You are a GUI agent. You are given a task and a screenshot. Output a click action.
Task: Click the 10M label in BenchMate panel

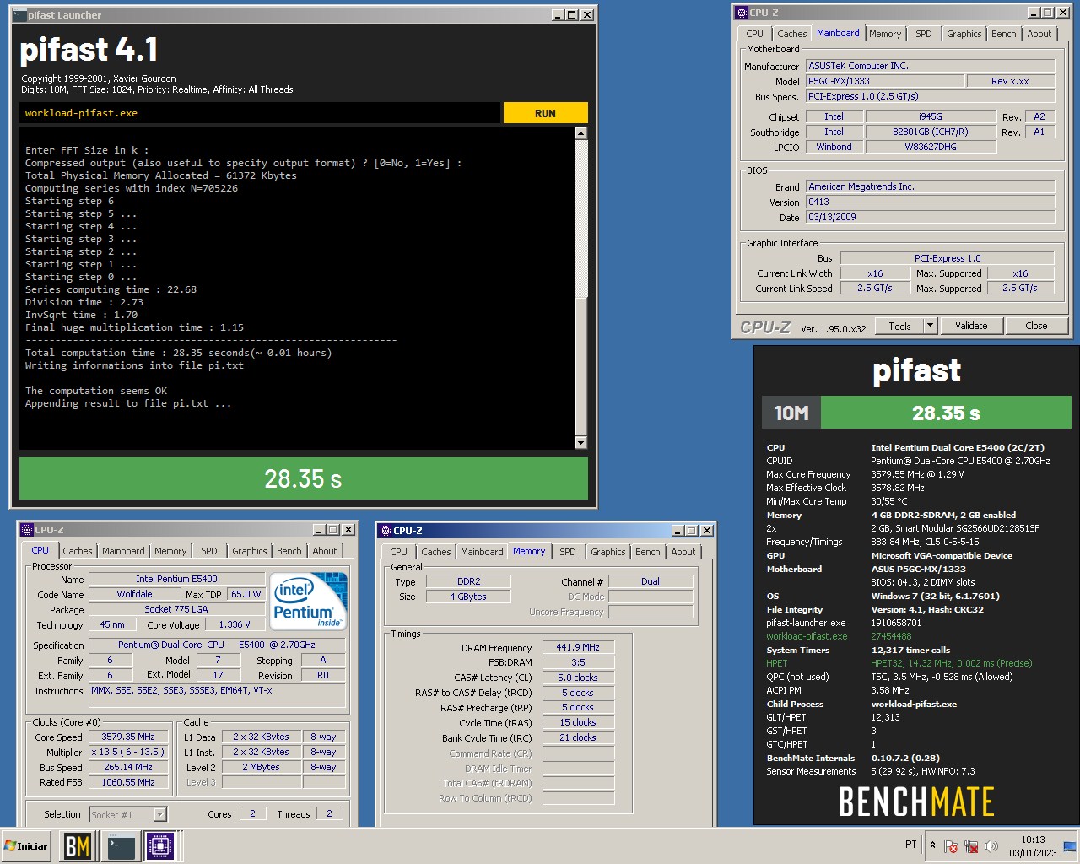[x=791, y=413]
